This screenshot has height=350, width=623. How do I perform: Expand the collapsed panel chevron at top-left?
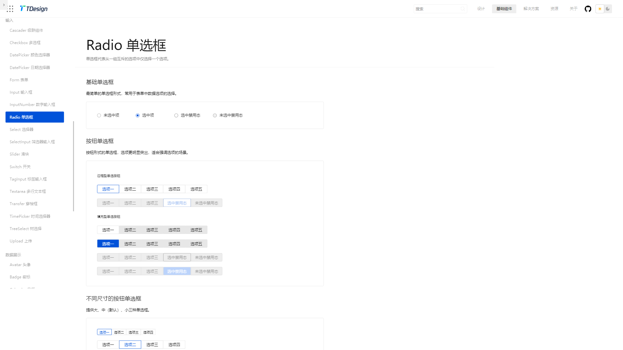click(4, 5)
